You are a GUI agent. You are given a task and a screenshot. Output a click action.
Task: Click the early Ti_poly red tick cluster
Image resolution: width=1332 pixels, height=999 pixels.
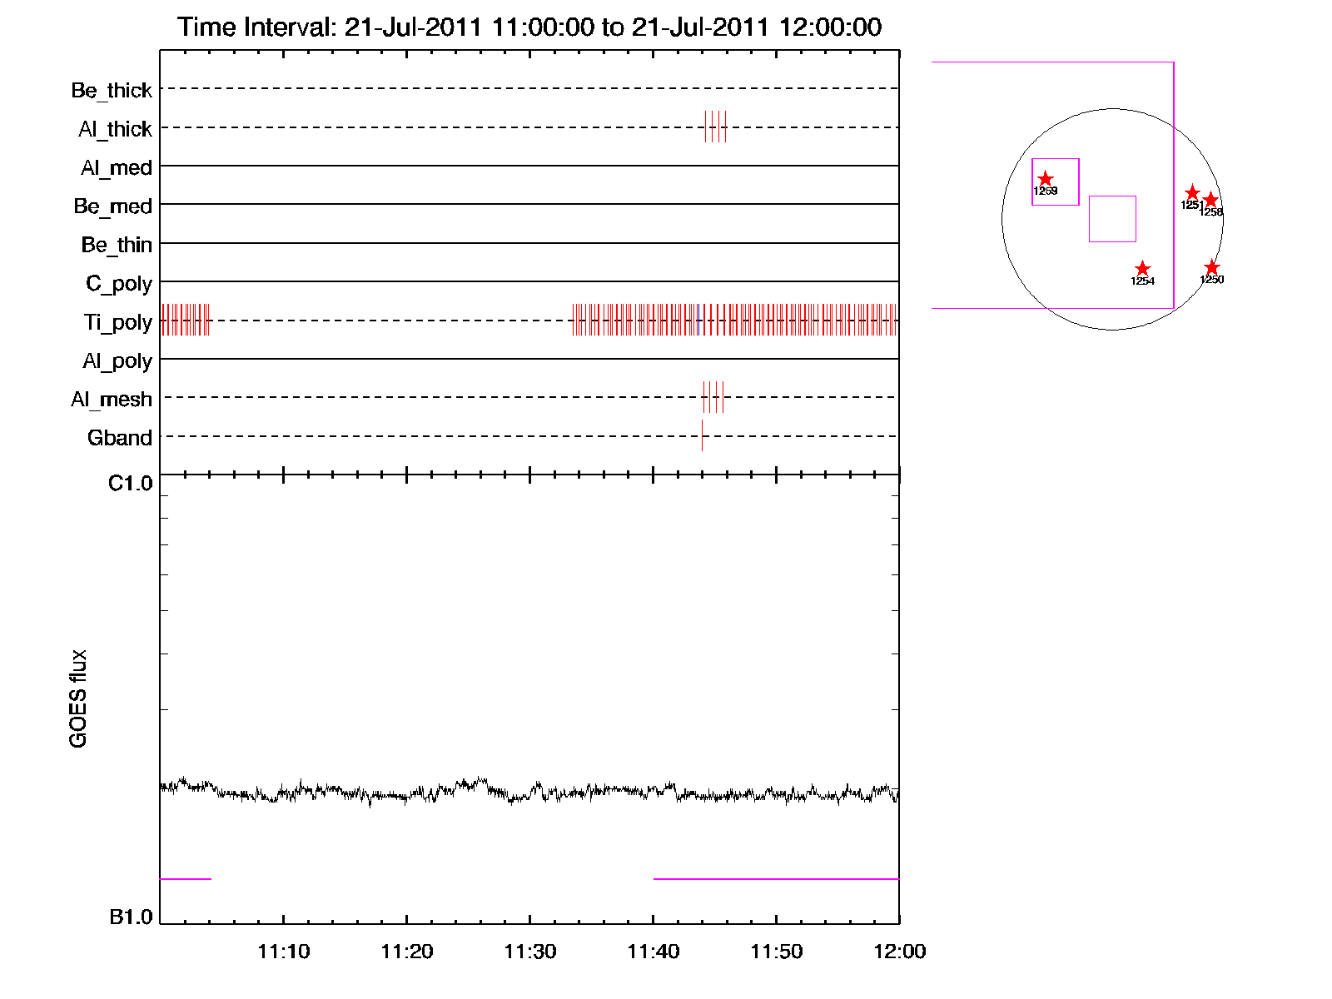[185, 320]
